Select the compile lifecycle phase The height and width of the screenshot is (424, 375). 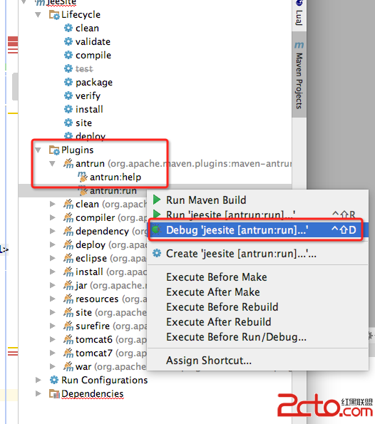93,55
